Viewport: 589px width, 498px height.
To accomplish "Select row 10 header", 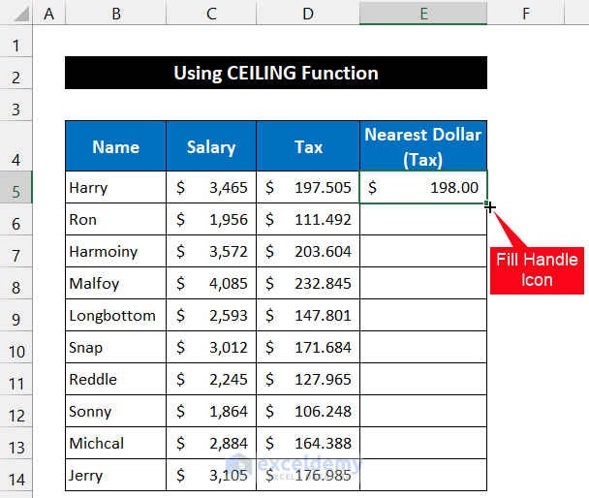I will click(x=16, y=347).
